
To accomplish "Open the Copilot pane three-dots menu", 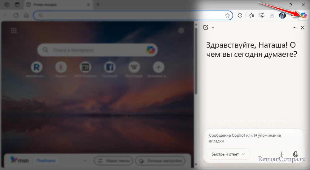I will (294, 27).
